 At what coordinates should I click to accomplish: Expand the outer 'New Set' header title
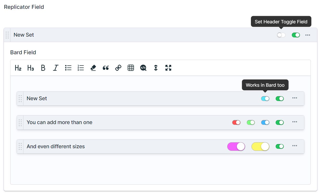[x=24, y=35]
